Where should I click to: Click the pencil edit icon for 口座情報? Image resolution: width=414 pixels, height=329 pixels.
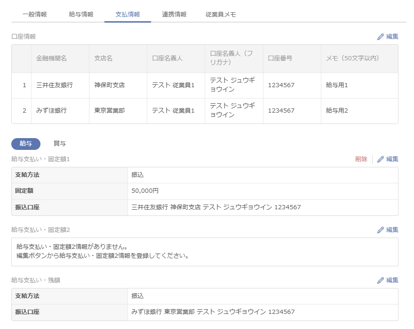[381, 37]
